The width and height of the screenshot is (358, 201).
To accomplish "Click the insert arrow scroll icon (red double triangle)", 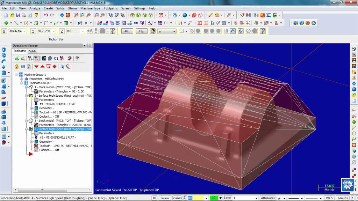I will pos(55,67).
